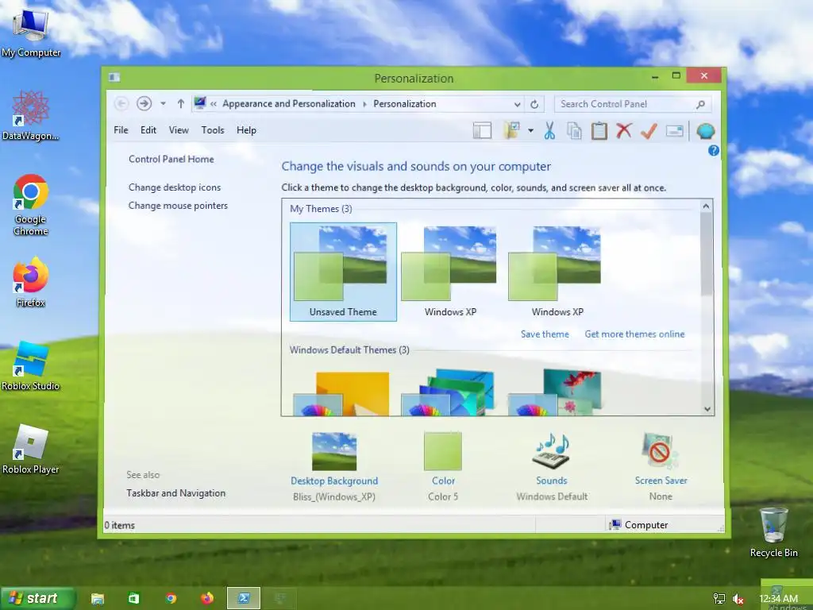Image resolution: width=813 pixels, height=610 pixels.
Task: Open the File menu
Action: click(121, 130)
